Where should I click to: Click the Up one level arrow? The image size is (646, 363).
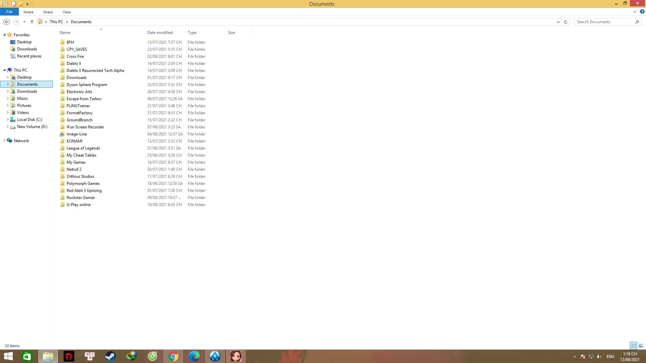coord(32,22)
